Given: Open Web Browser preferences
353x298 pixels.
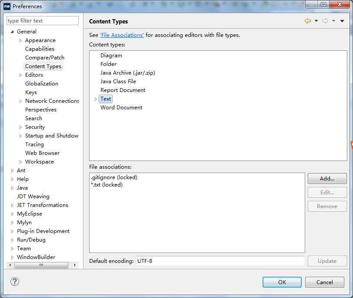Looking at the screenshot, I should tap(42, 153).
